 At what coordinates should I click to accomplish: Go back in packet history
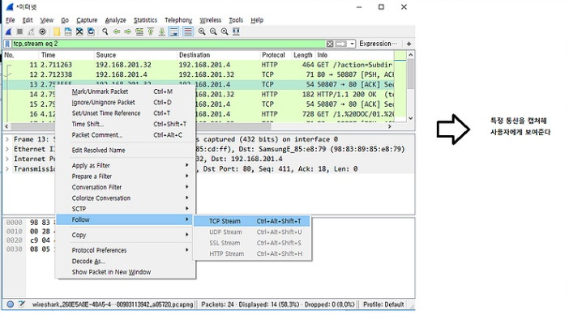pos(117,32)
